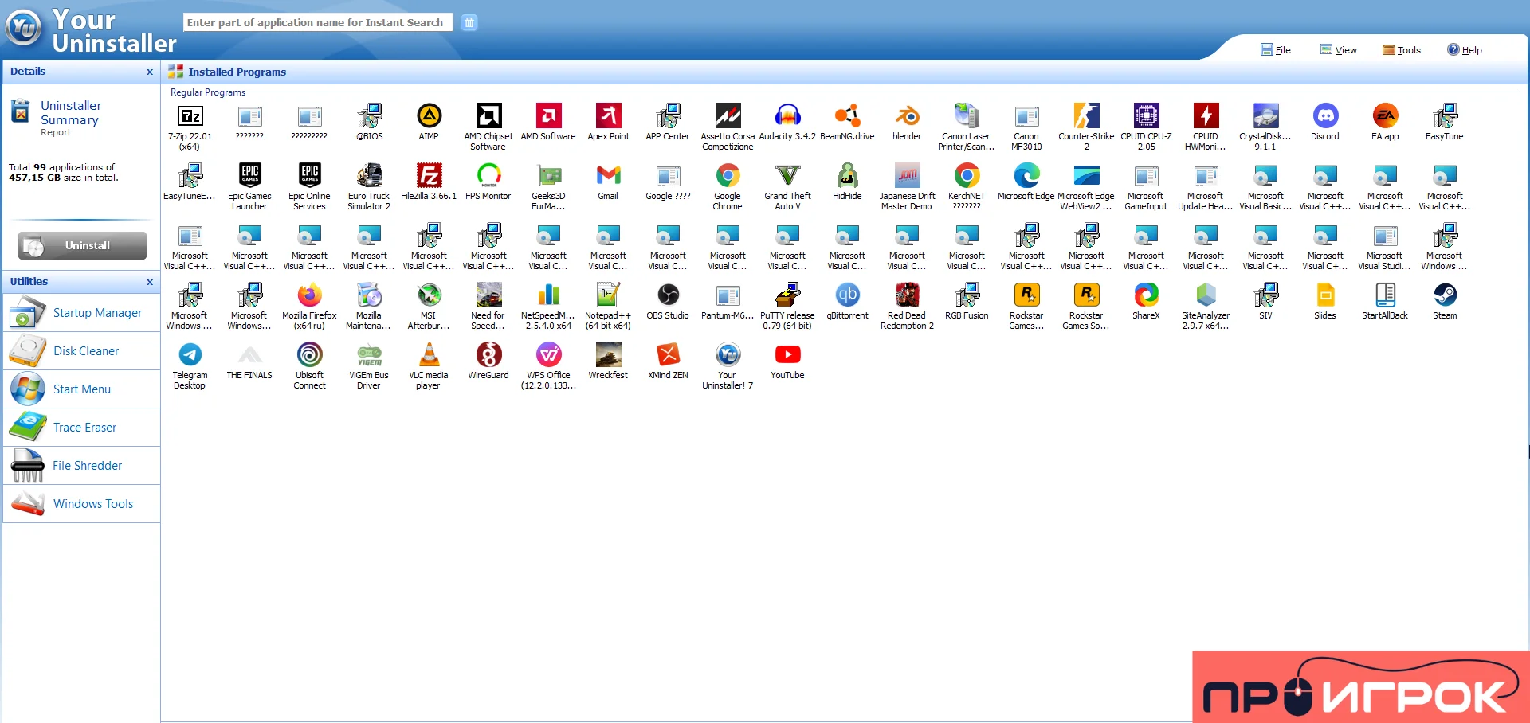The width and height of the screenshot is (1530, 723).
Task: Select the Google Chrome icon
Action: [728, 175]
